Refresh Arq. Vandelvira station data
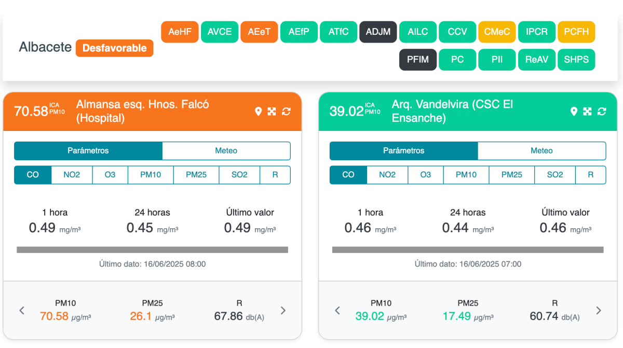 click(x=602, y=112)
